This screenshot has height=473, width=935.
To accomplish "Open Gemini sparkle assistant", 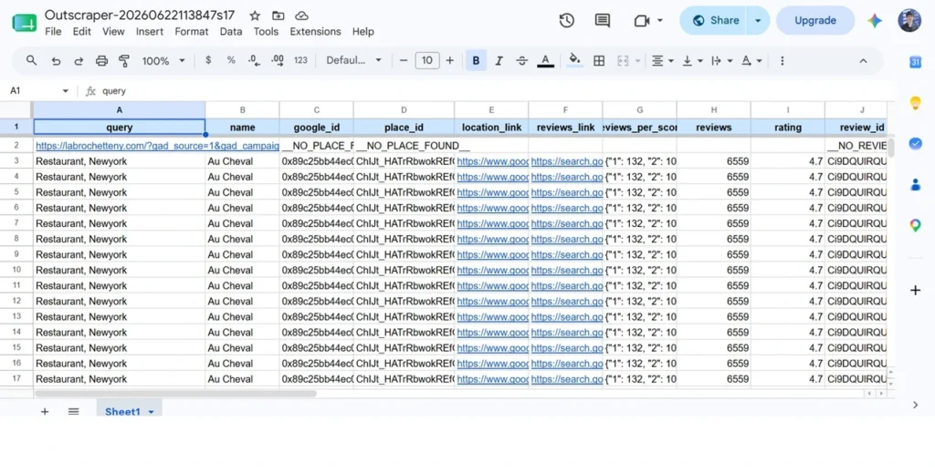I will (875, 20).
